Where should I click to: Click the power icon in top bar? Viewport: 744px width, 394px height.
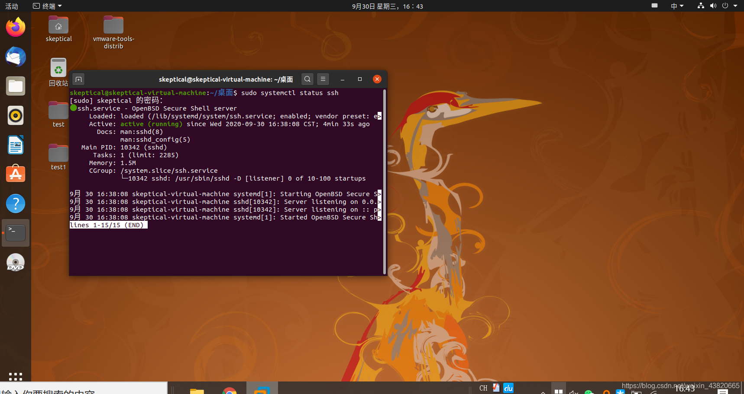[725, 6]
